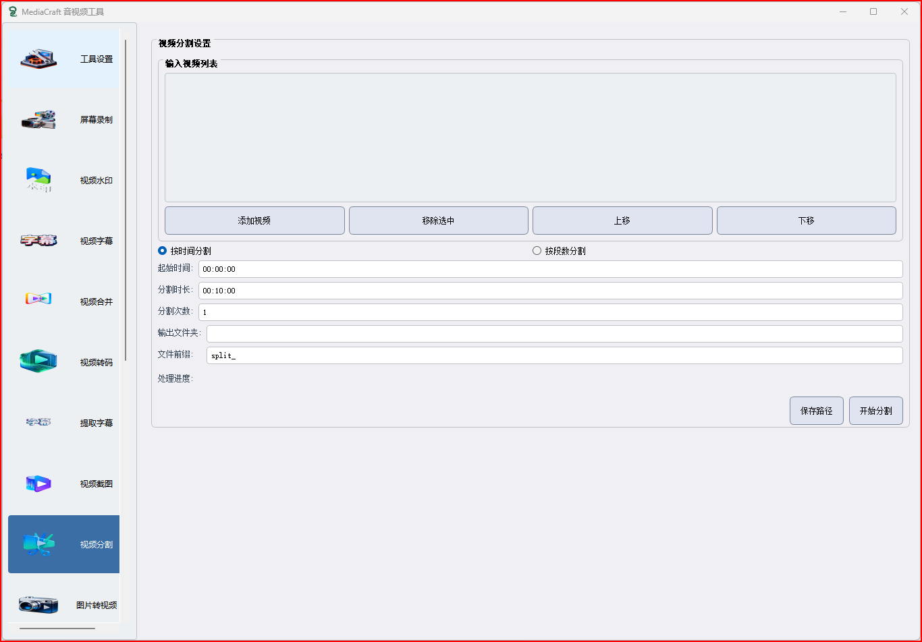Click the 移除选中 button
Image resolution: width=922 pixels, height=642 pixels.
[438, 221]
